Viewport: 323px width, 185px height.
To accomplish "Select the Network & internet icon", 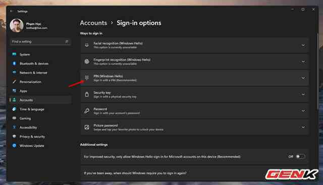I will [x=14, y=72].
